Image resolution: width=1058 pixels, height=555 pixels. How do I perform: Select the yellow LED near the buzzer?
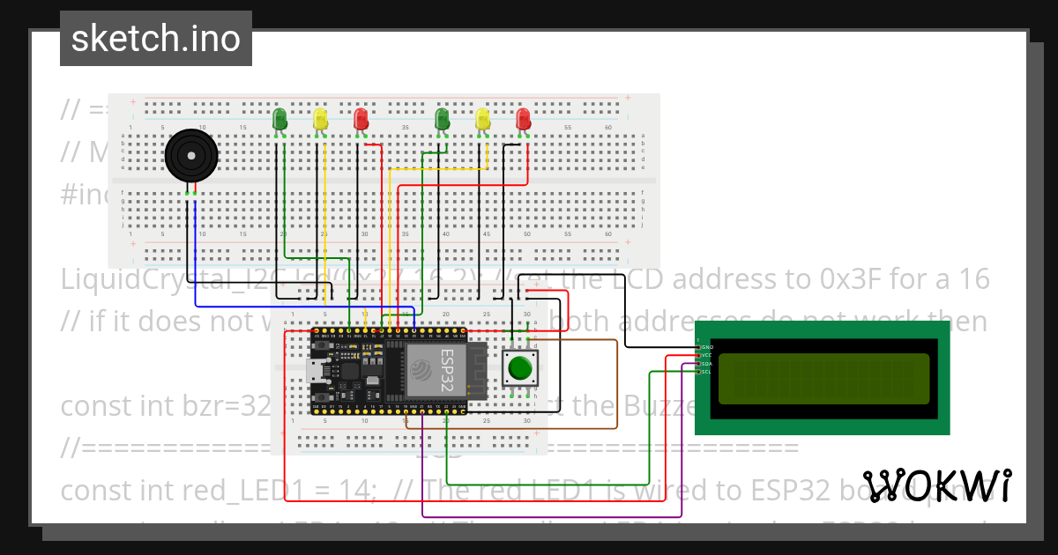click(x=319, y=117)
